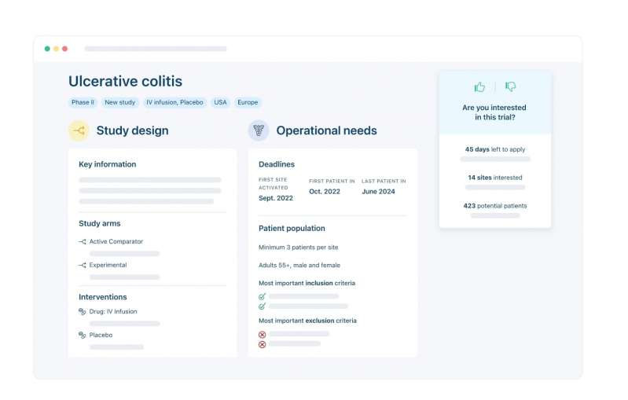Open the 423 potential patients link
The height and width of the screenshot is (400, 628).
click(495, 206)
